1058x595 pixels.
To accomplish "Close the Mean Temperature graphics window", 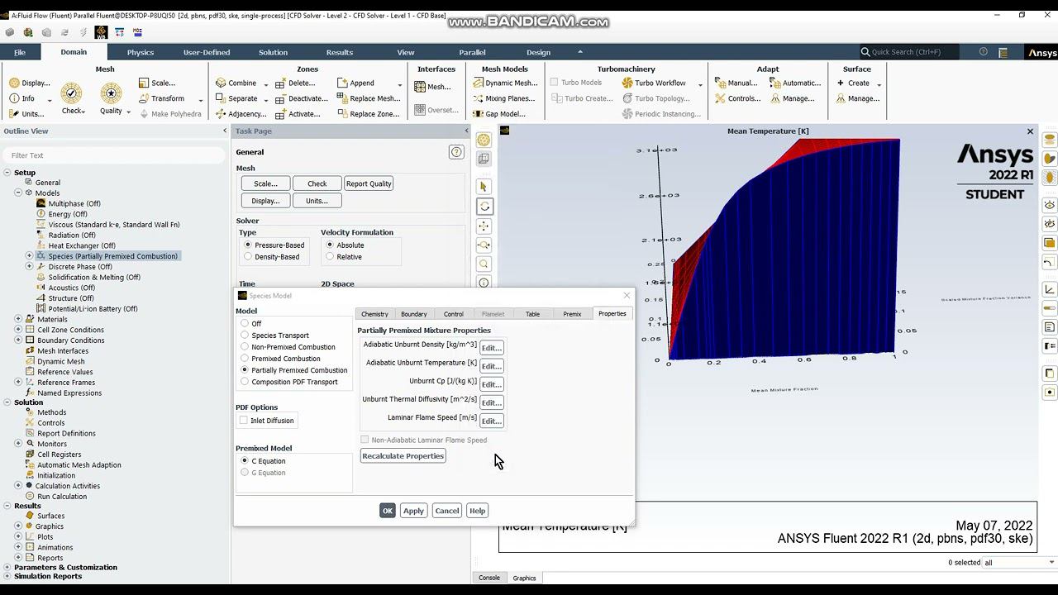I will coord(1030,131).
